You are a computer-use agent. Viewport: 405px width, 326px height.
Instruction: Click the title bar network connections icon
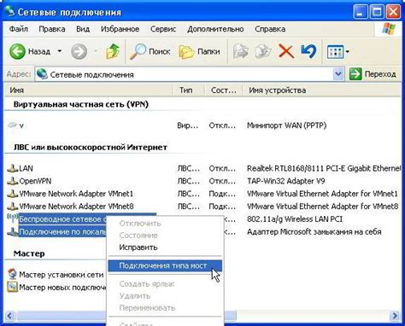10,11
